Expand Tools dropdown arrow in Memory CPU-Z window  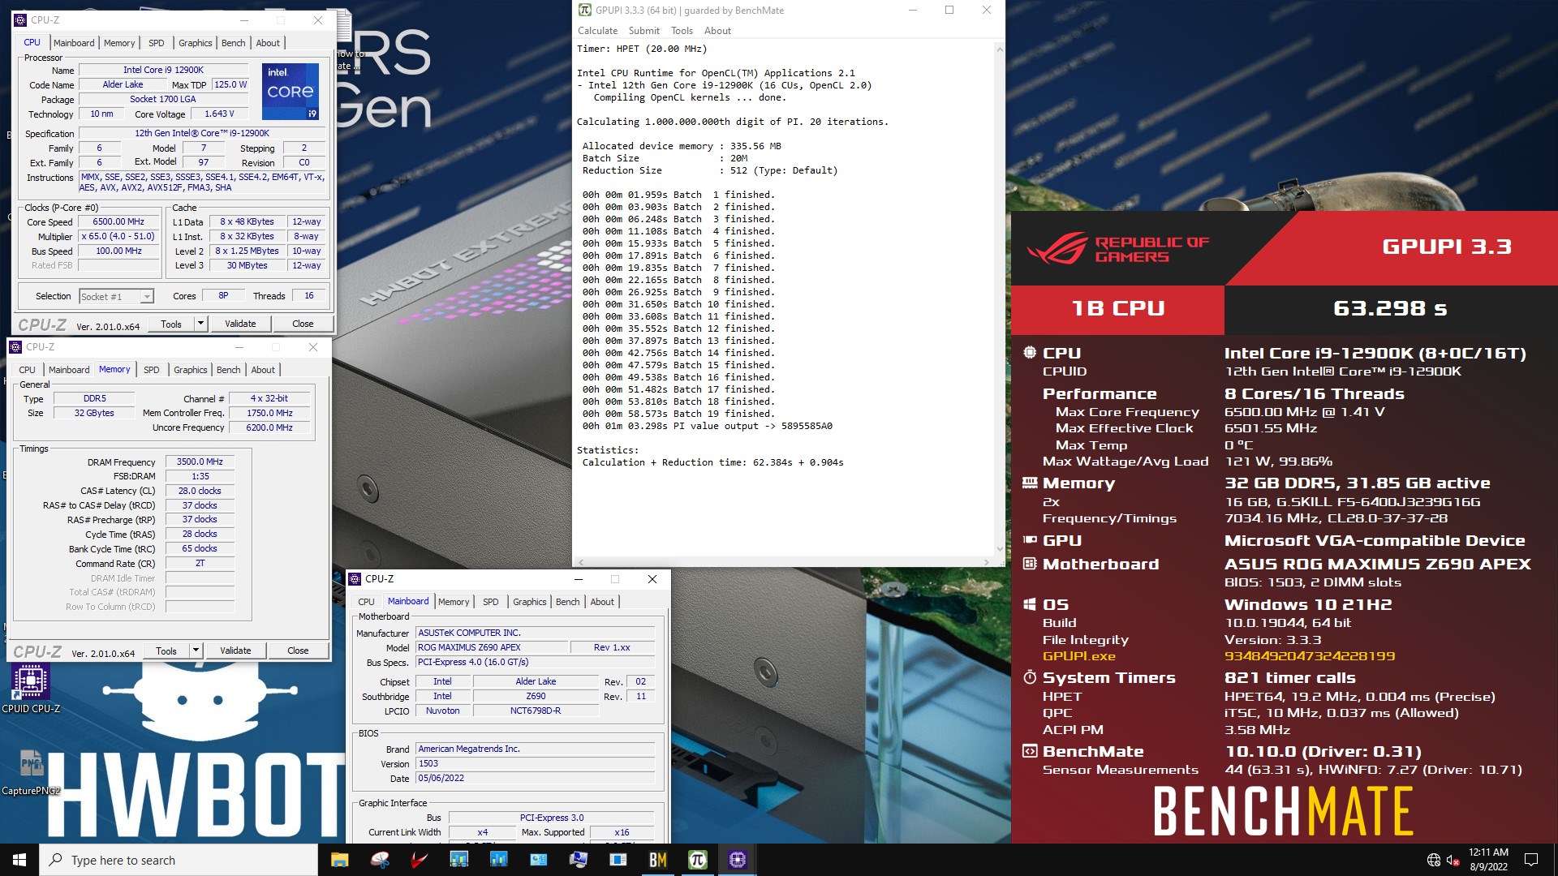(196, 651)
